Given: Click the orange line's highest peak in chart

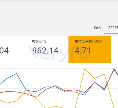Looking at the screenshot, I should click(x=85, y=69).
